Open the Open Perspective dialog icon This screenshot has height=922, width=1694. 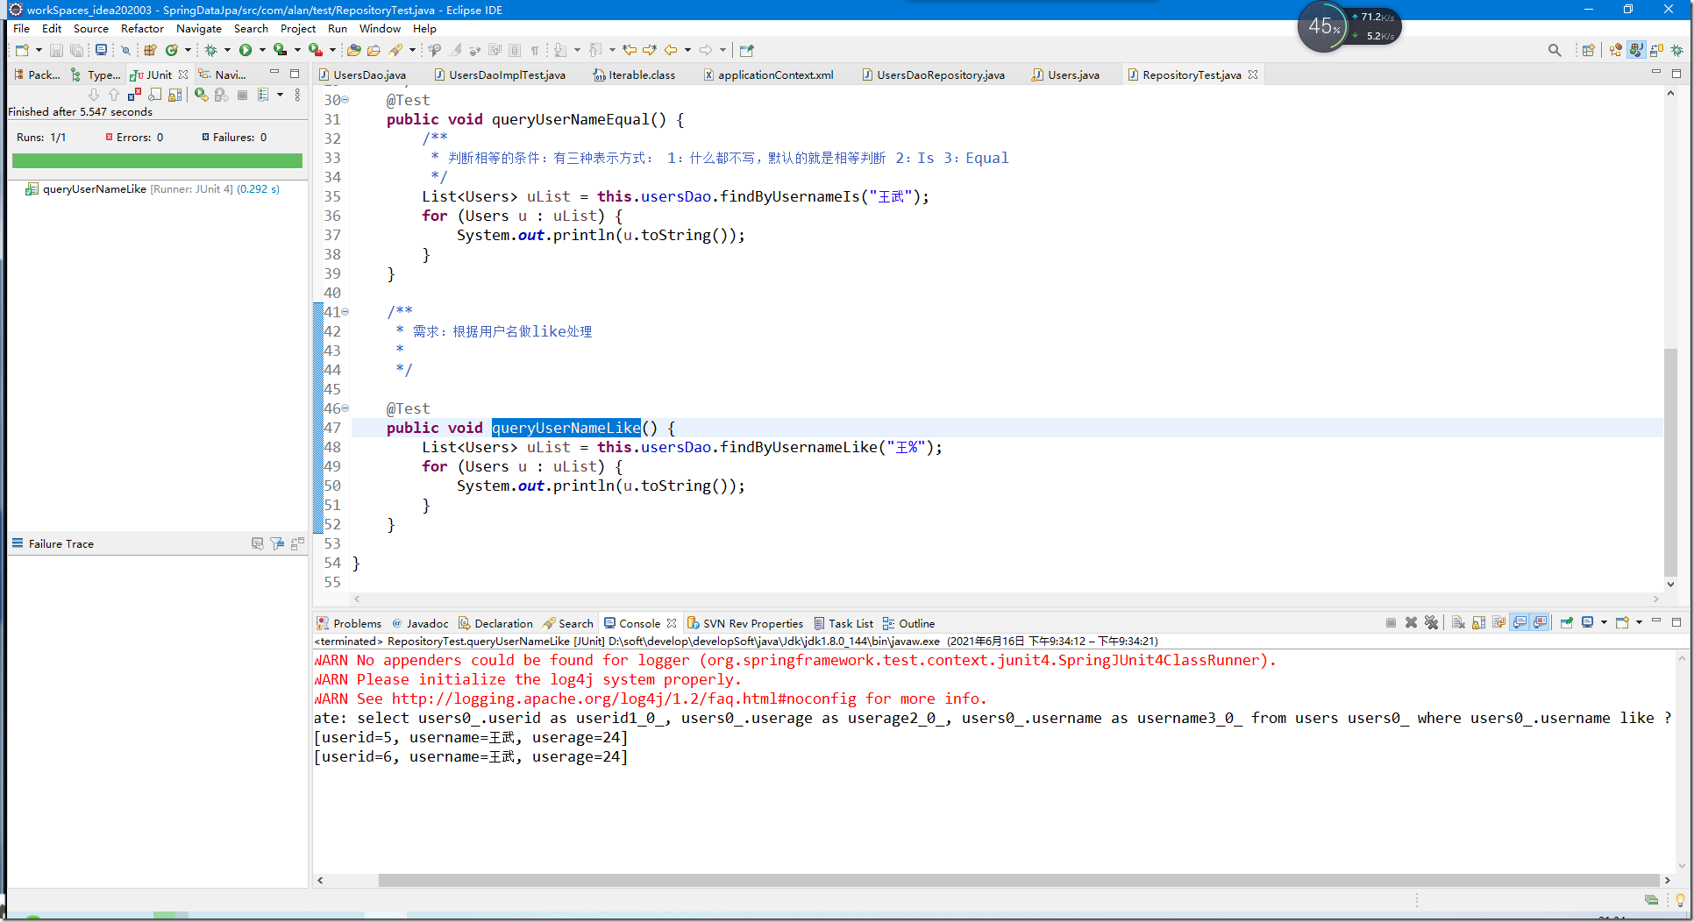click(1588, 50)
